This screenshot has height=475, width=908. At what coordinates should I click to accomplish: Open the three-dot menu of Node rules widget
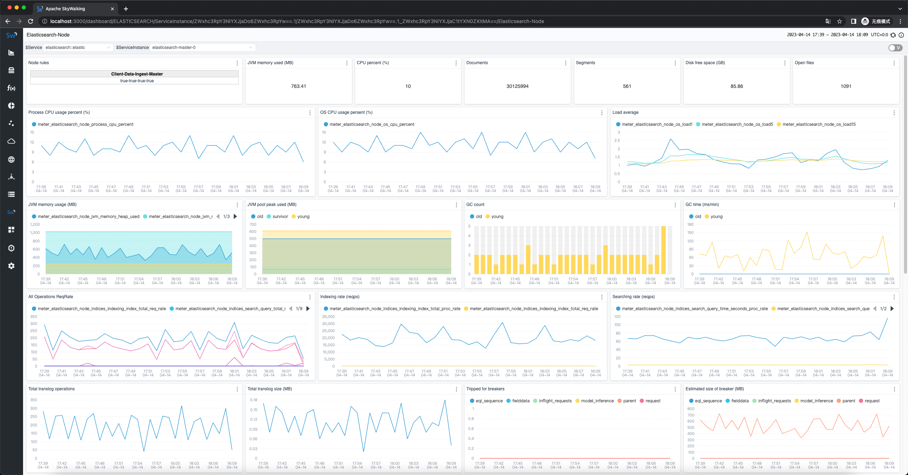[x=237, y=63]
